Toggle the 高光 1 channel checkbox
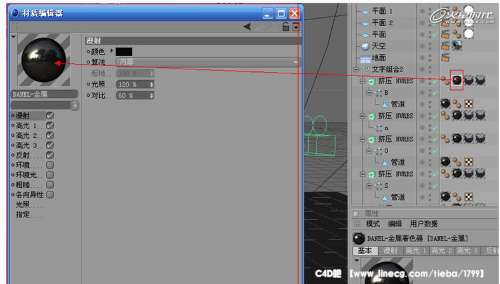 [x=50, y=125]
